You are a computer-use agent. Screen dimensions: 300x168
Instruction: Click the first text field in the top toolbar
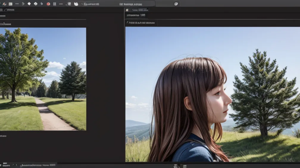click(91, 4)
